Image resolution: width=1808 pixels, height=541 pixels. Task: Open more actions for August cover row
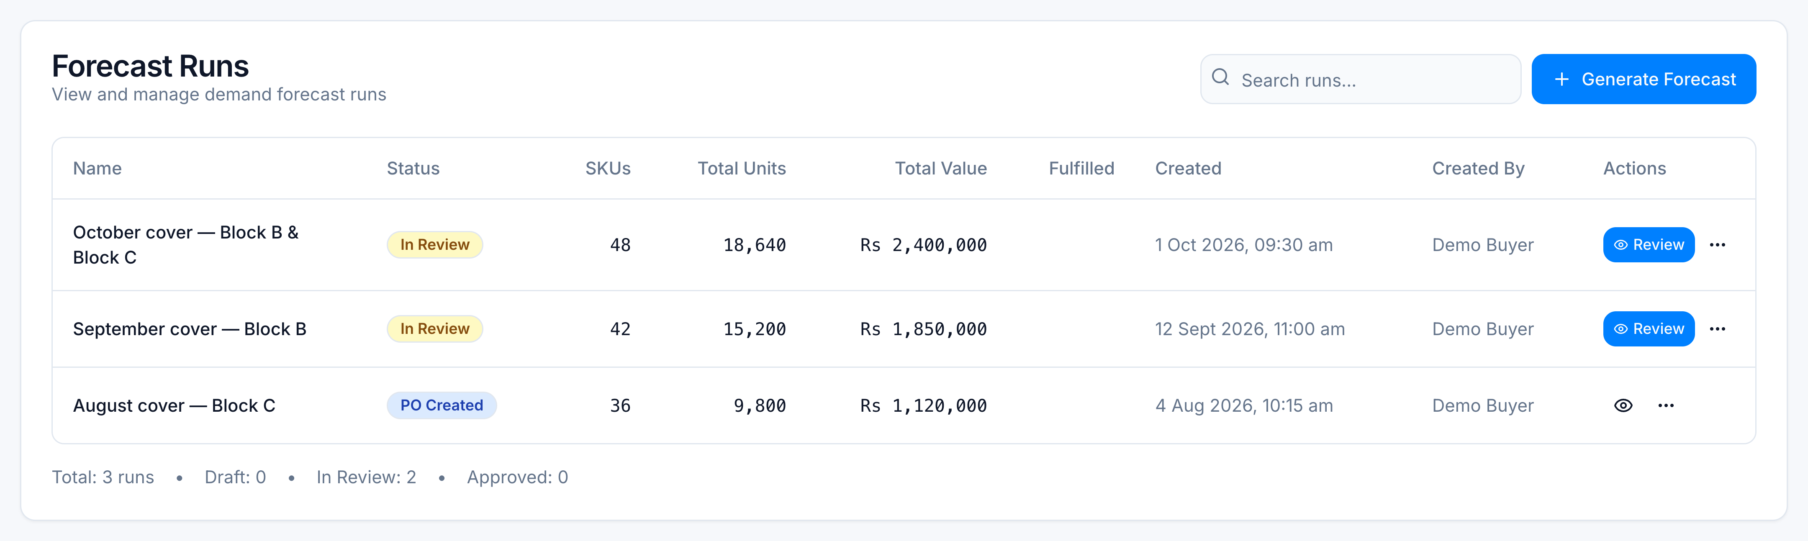[1666, 405]
